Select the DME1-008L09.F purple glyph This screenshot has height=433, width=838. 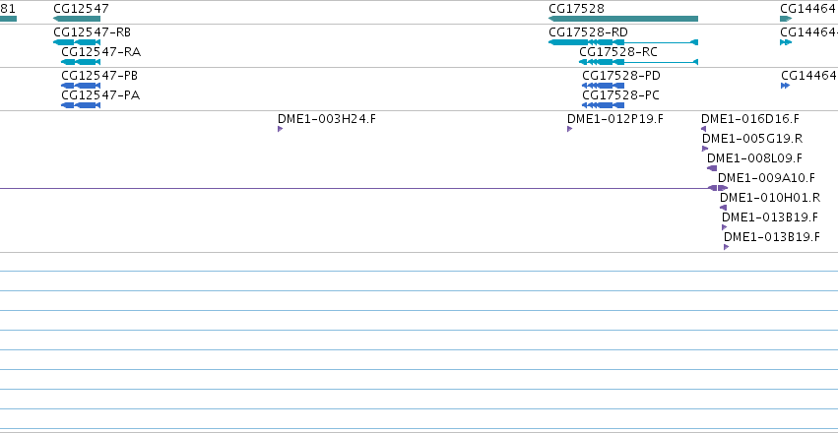712,168
